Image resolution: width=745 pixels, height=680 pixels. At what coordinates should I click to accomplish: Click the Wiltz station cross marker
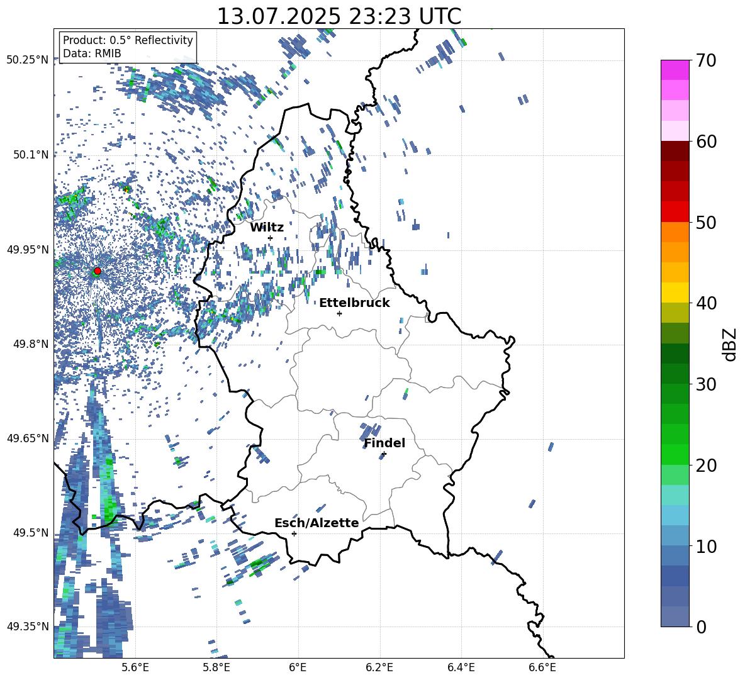coord(271,238)
